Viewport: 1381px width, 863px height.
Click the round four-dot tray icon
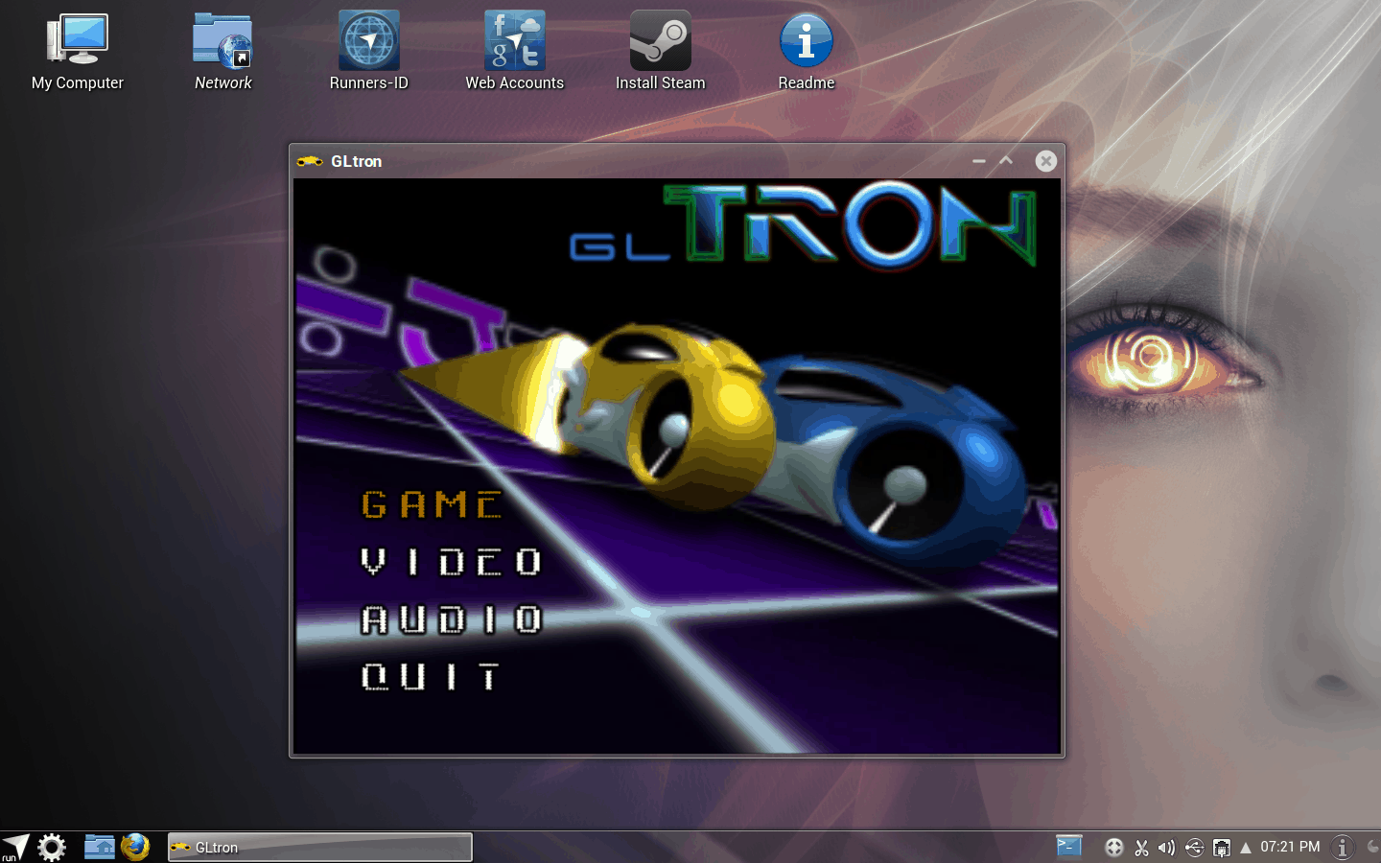(x=1113, y=848)
